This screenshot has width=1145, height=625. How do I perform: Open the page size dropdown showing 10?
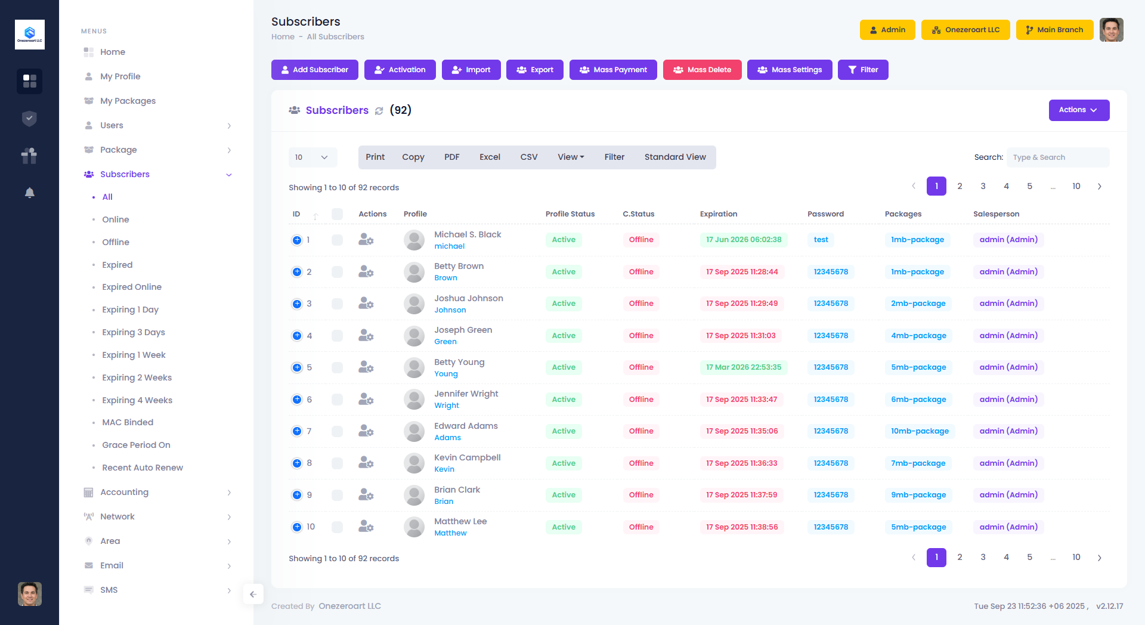click(x=312, y=157)
